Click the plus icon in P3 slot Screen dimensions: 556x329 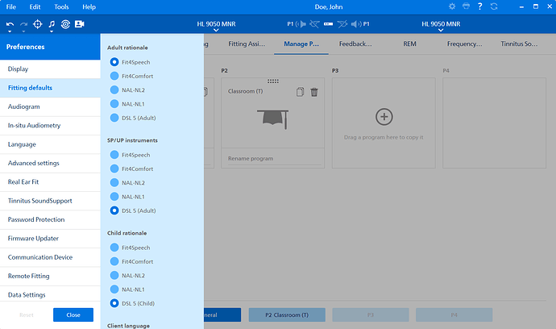(x=384, y=117)
